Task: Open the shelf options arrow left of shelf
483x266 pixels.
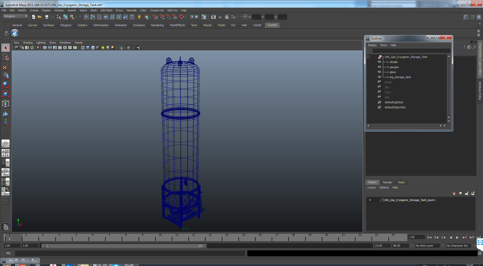Action: (x=6, y=36)
